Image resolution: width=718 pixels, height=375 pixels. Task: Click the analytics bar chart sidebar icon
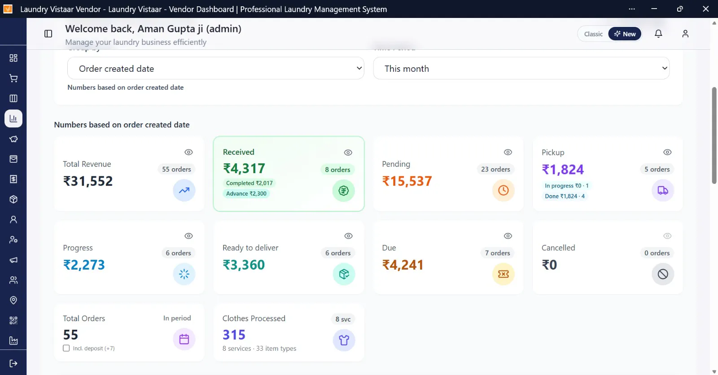click(13, 118)
